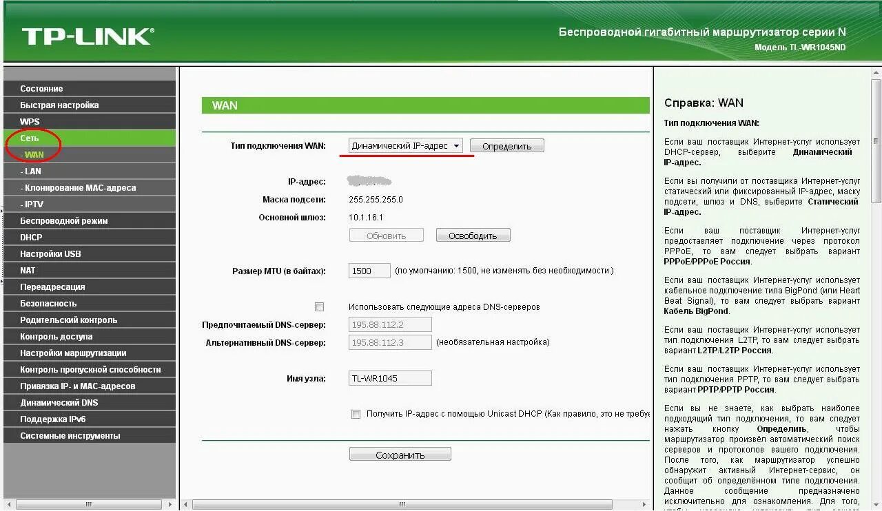Click the subnet mask value 255.255.255.0
Viewport: 882px width, 511px height.
[x=376, y=200]
